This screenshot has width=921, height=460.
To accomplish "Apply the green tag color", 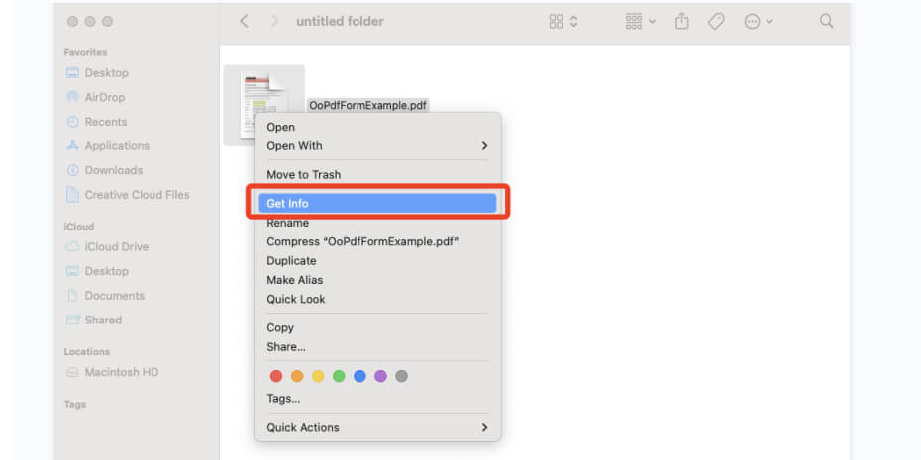I will pyautogui.click(x=339, y=376).
